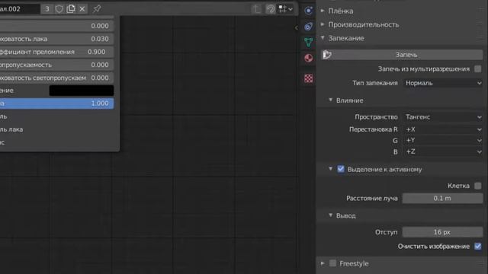This screenshot has width=488, height=274.
Task: Pin the node editor with pin icon
Action: pos(97,9)
